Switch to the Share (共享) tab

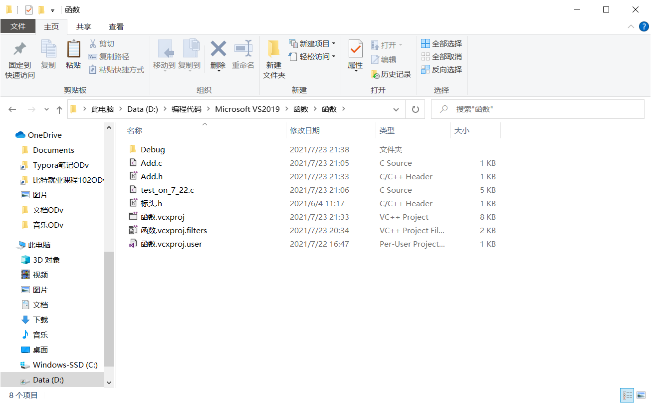84,27
